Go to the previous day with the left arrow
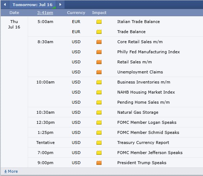This screenshot has height=176, width=203. click(x=5, y=5)
